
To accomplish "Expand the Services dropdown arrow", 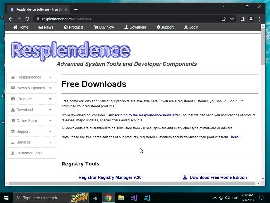I will (50, 142).
